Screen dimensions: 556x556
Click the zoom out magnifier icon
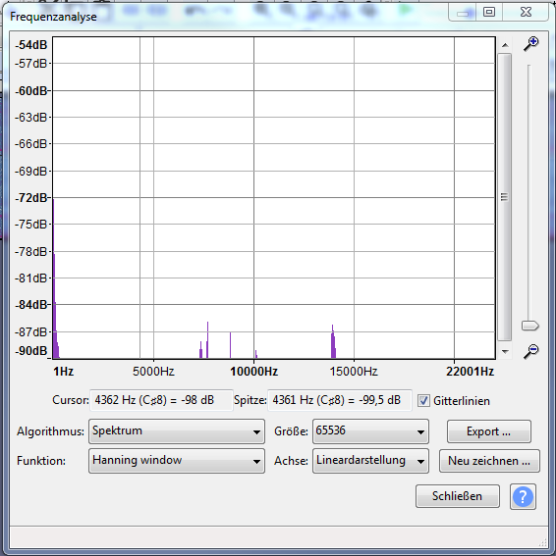pos(531,351)
